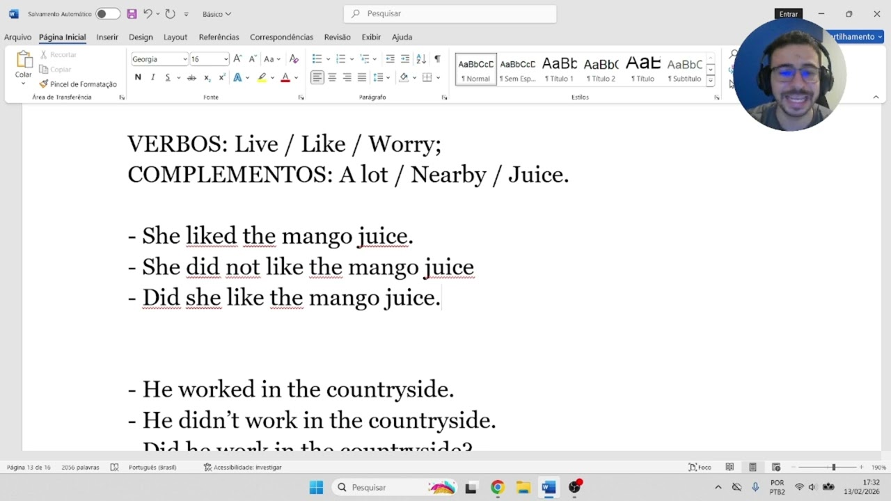Screen dimensions: 891x501
Task: Click the shading paint bucket icon
Action: pyautogui.click(x=404, y=77)
